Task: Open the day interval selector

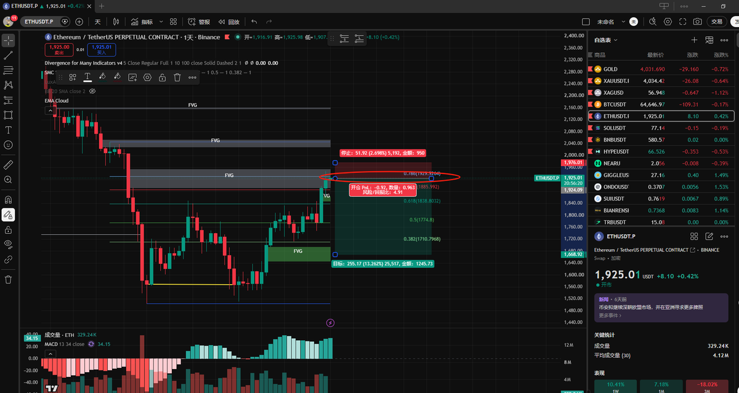Action: pos(97,22)
